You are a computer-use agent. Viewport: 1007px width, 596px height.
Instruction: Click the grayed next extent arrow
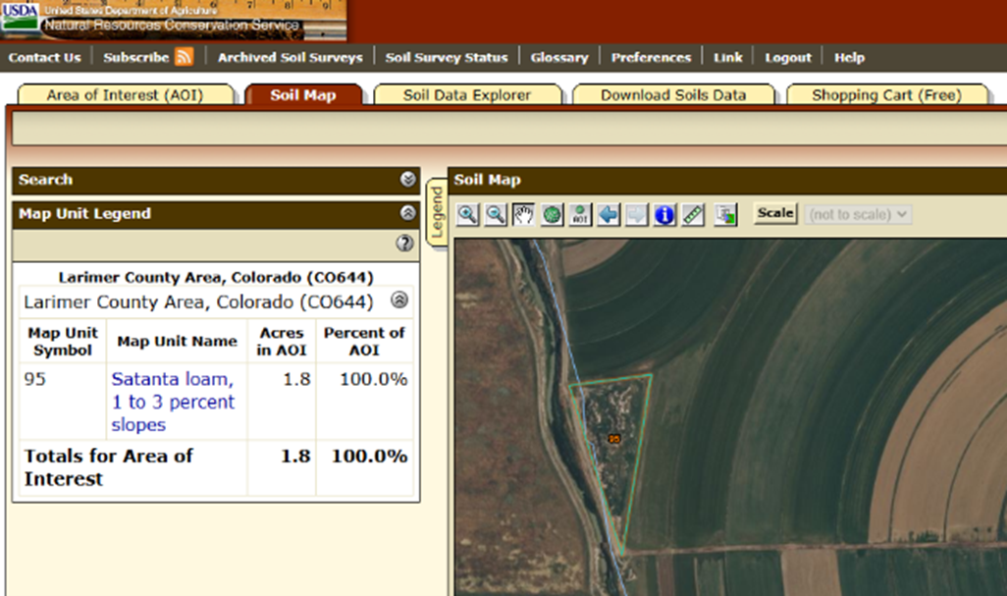[x=636, y=214]
